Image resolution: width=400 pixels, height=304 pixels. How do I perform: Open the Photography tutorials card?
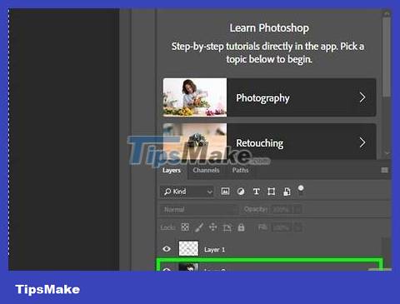(x=269, y=97)
